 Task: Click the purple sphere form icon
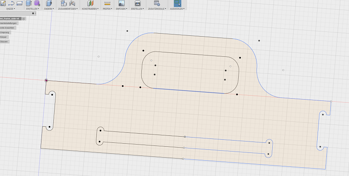[37, 3]
